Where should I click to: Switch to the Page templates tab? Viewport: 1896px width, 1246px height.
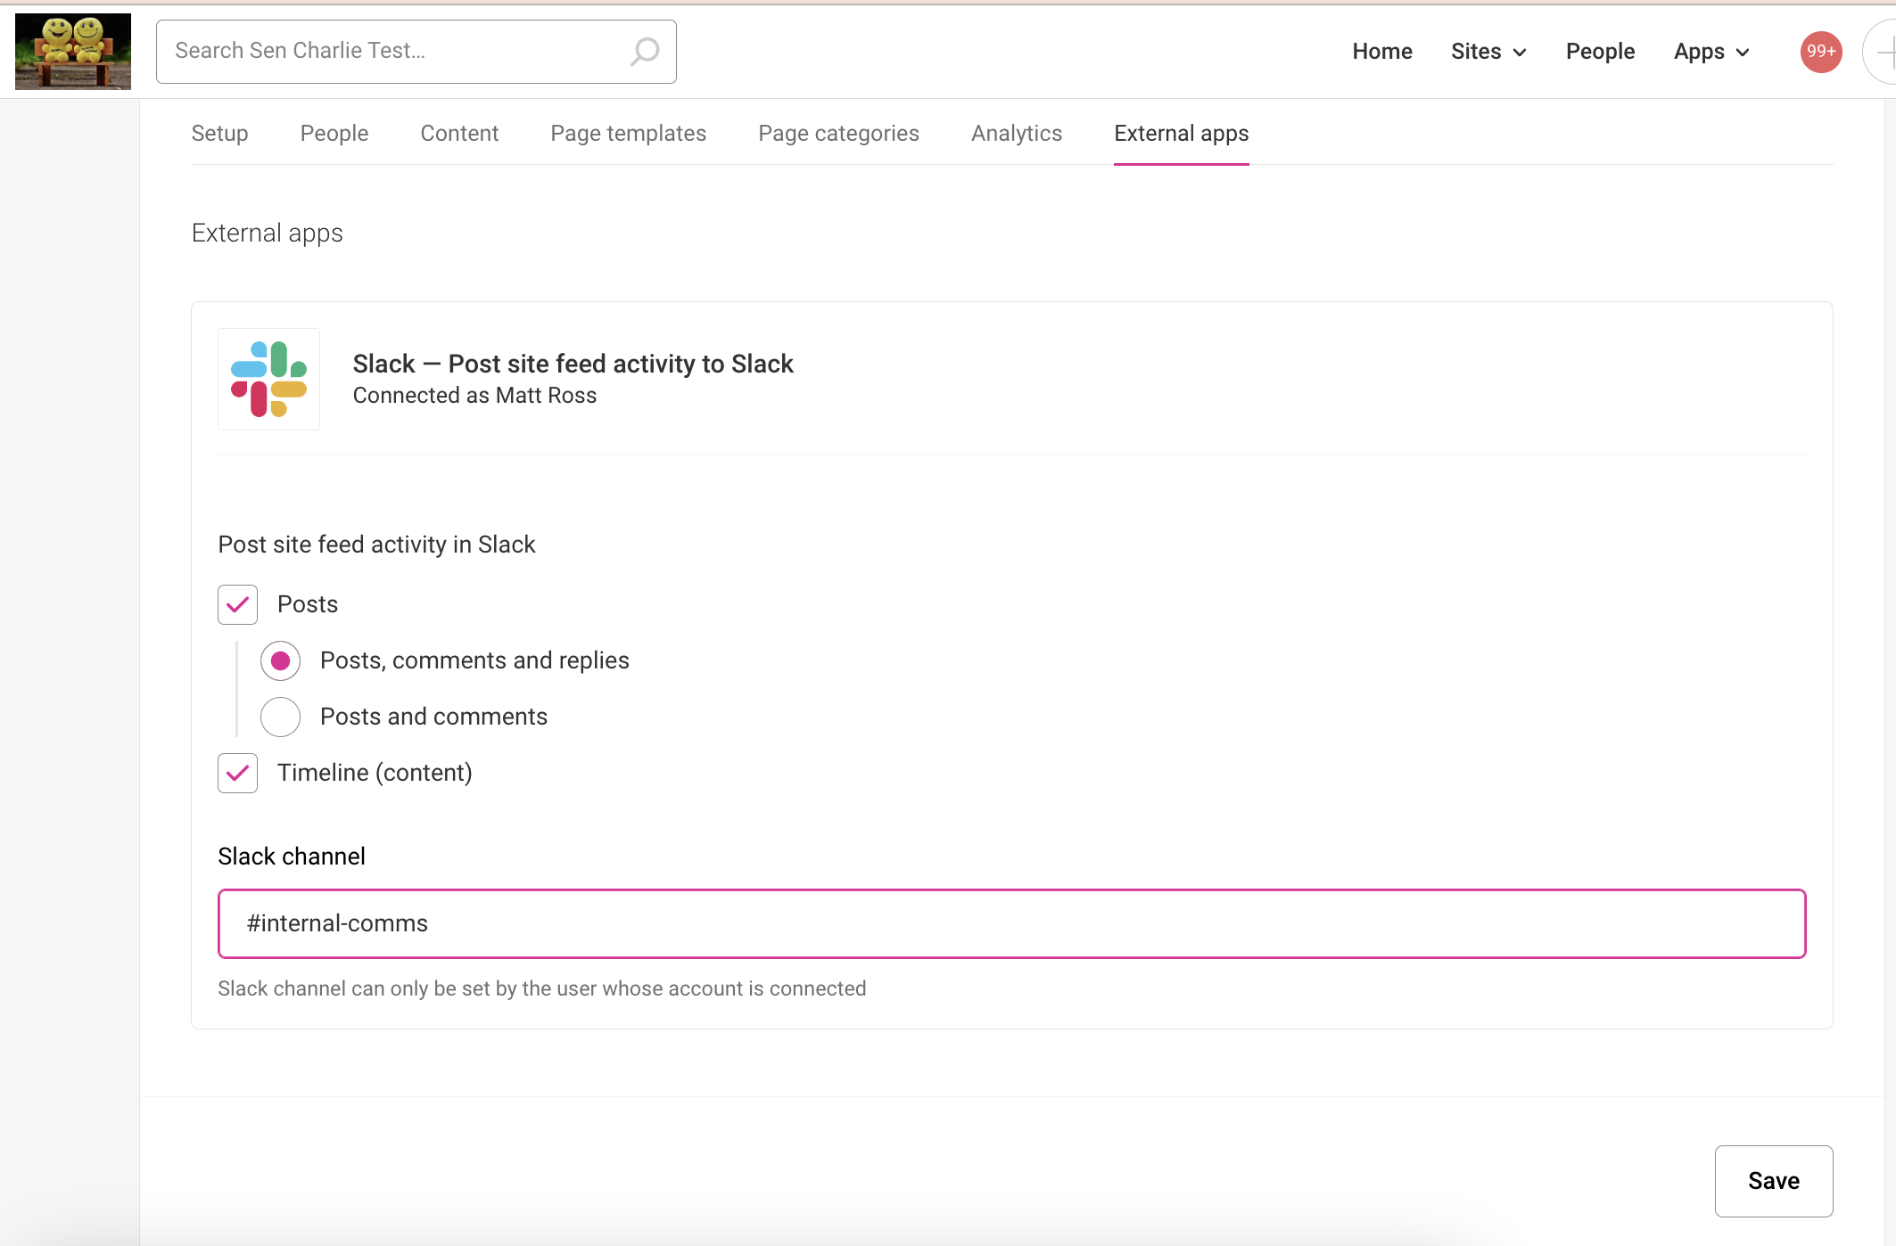click(628, 133)
